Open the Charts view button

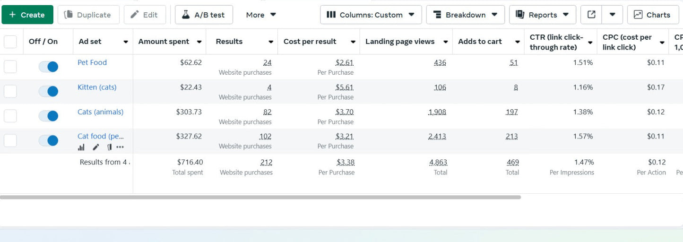(x=652, y=15)
